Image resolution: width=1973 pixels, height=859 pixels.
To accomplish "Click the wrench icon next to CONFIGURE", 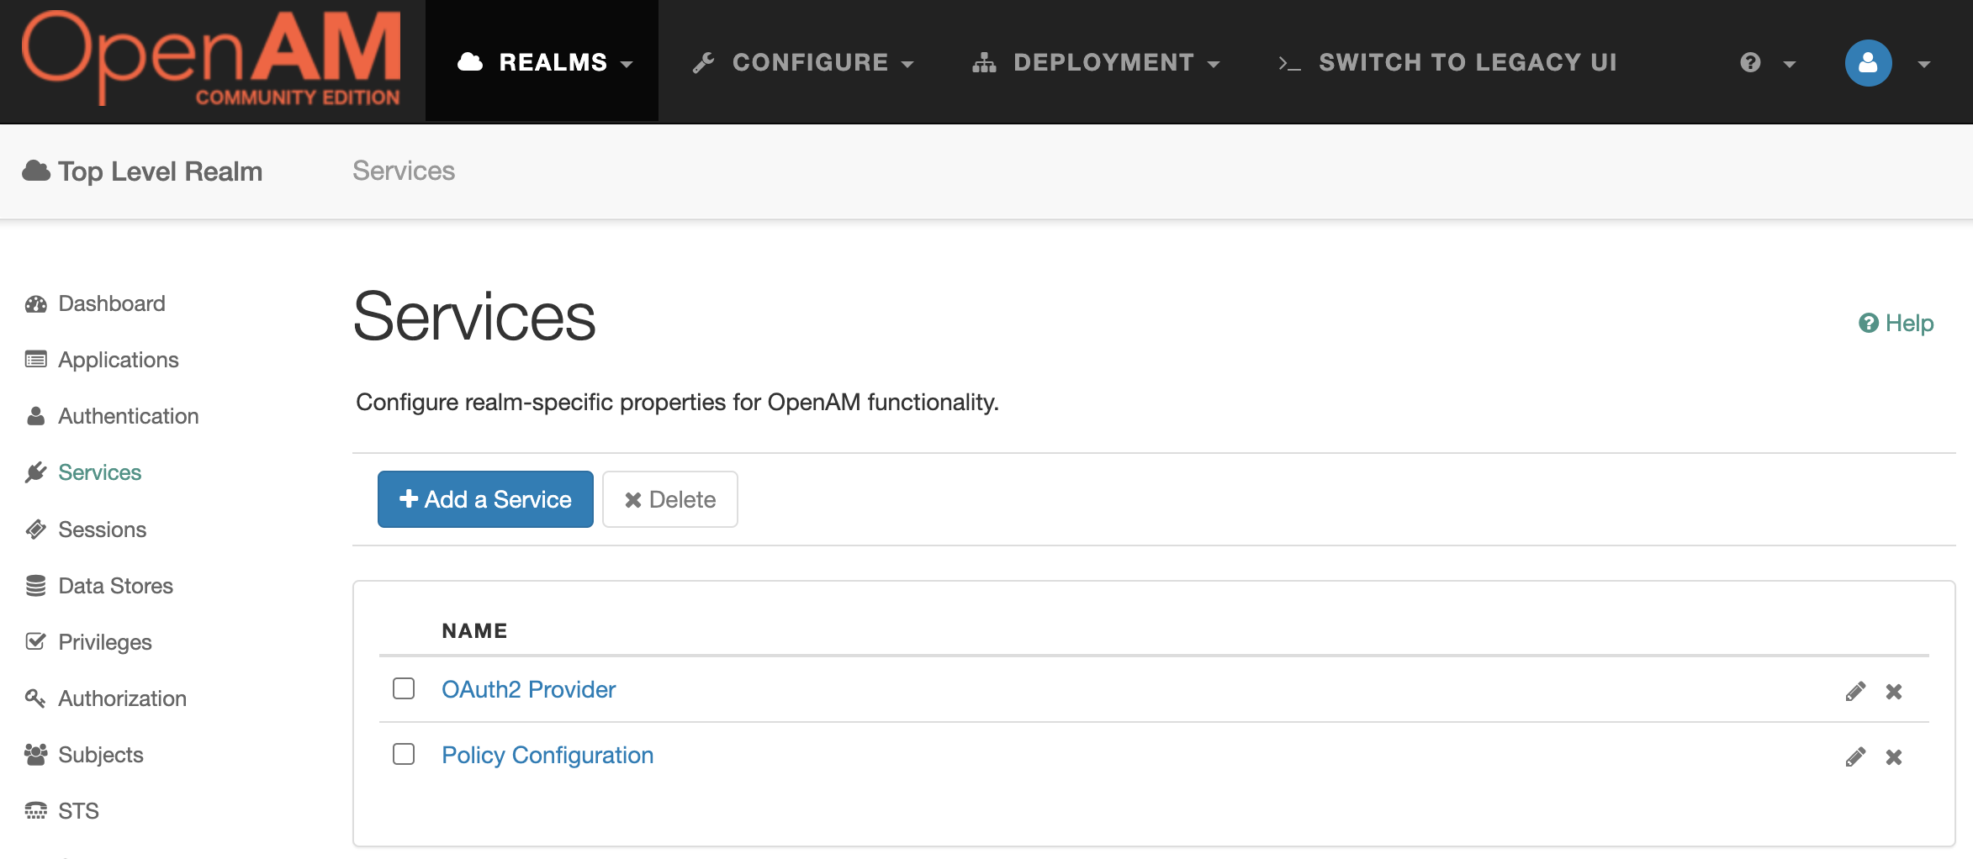I will click(703, 63).
